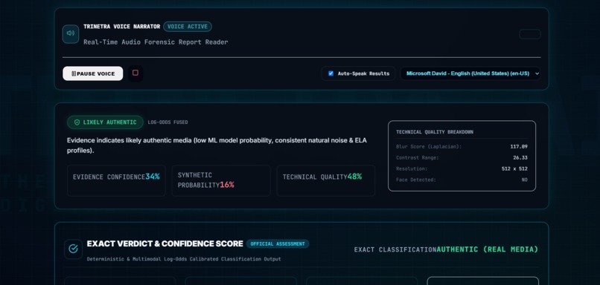Viewport: 600px width, 285px height.
Task: Click the Official Assessment badge
Action: [x=278, y=243]
